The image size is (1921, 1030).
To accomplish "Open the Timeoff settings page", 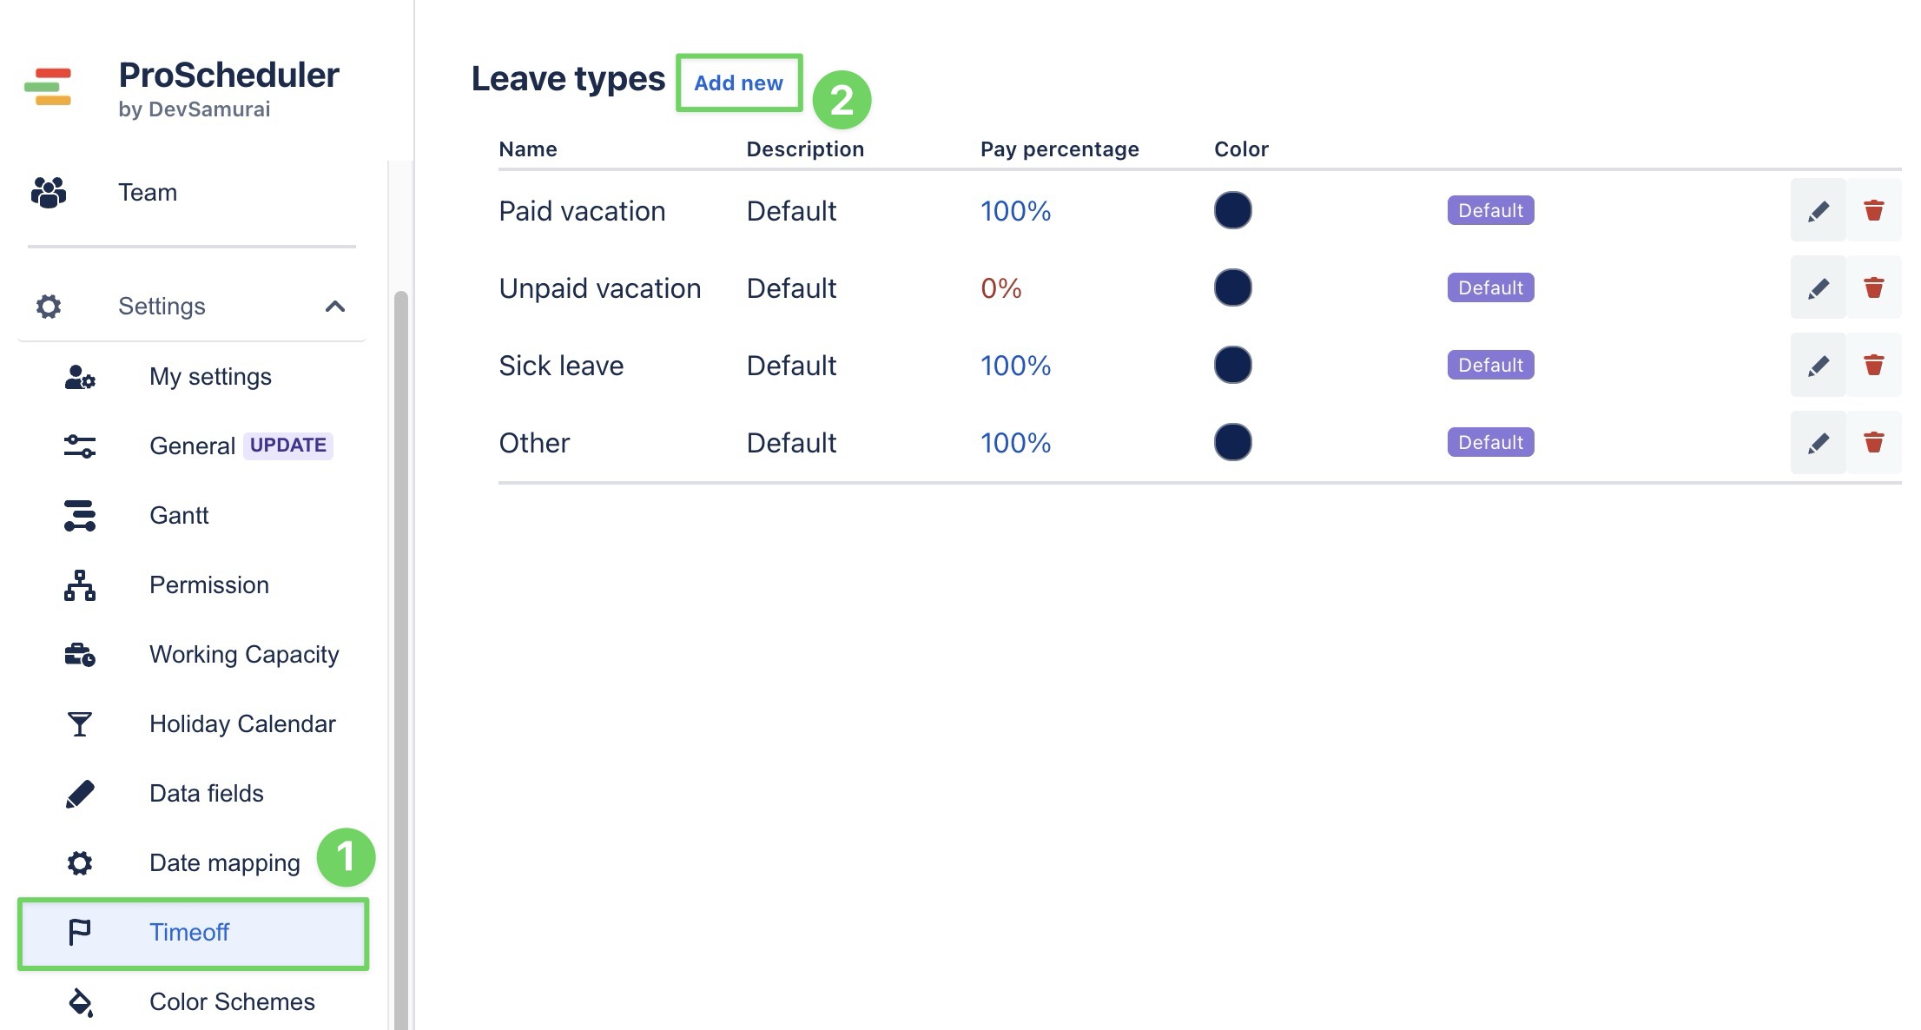I will tap(189, 932).
